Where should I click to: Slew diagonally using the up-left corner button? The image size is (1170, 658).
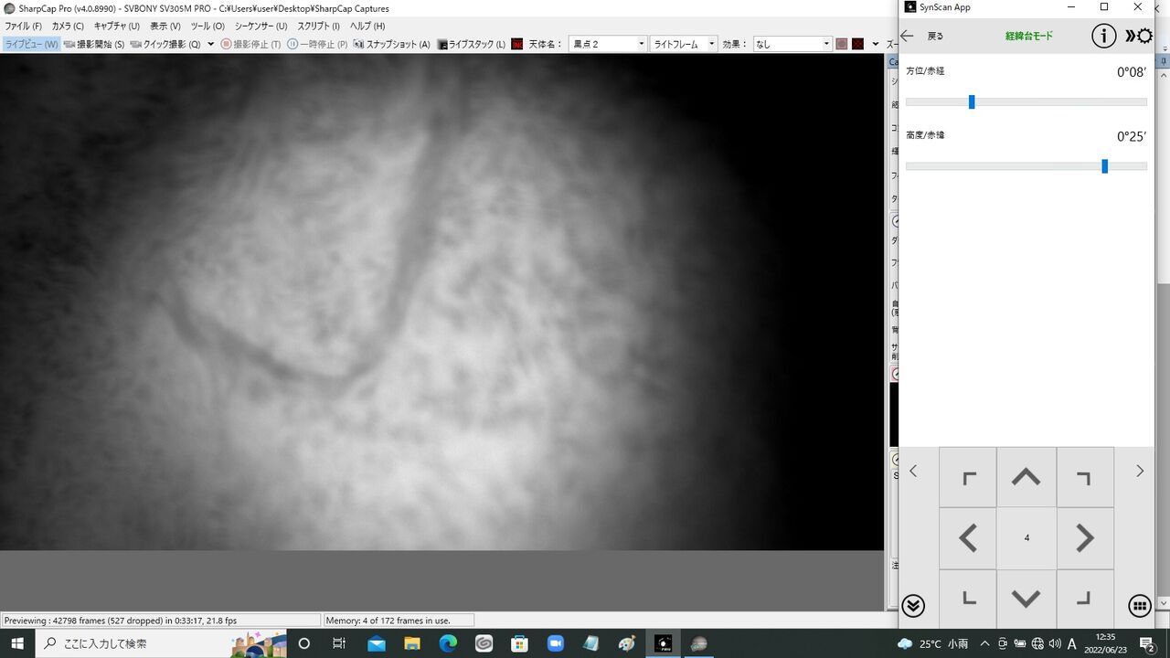tap(968, 477)
